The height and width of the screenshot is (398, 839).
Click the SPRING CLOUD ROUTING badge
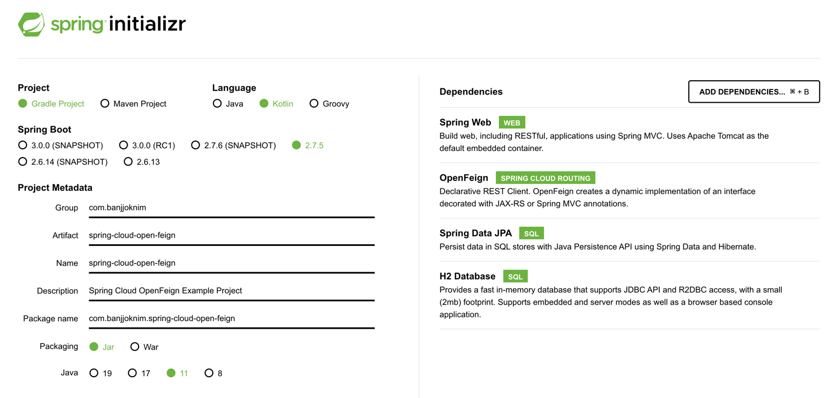pos(545,178)
